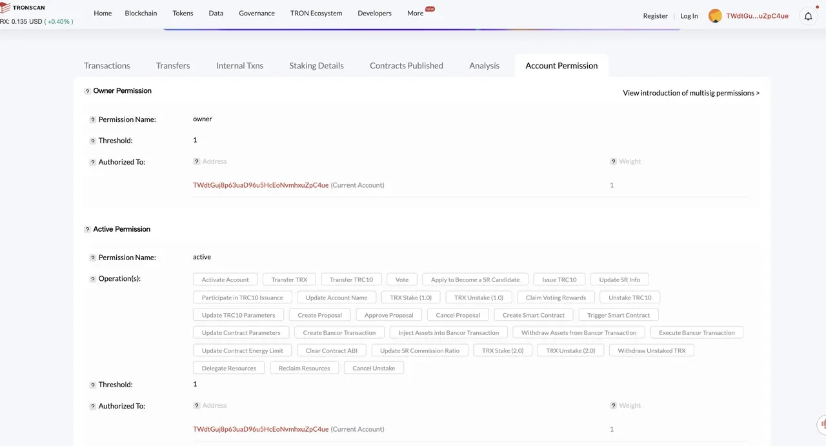Click the Create Bancor Transaction tag
Screen dimensions: 826x446
339,333
